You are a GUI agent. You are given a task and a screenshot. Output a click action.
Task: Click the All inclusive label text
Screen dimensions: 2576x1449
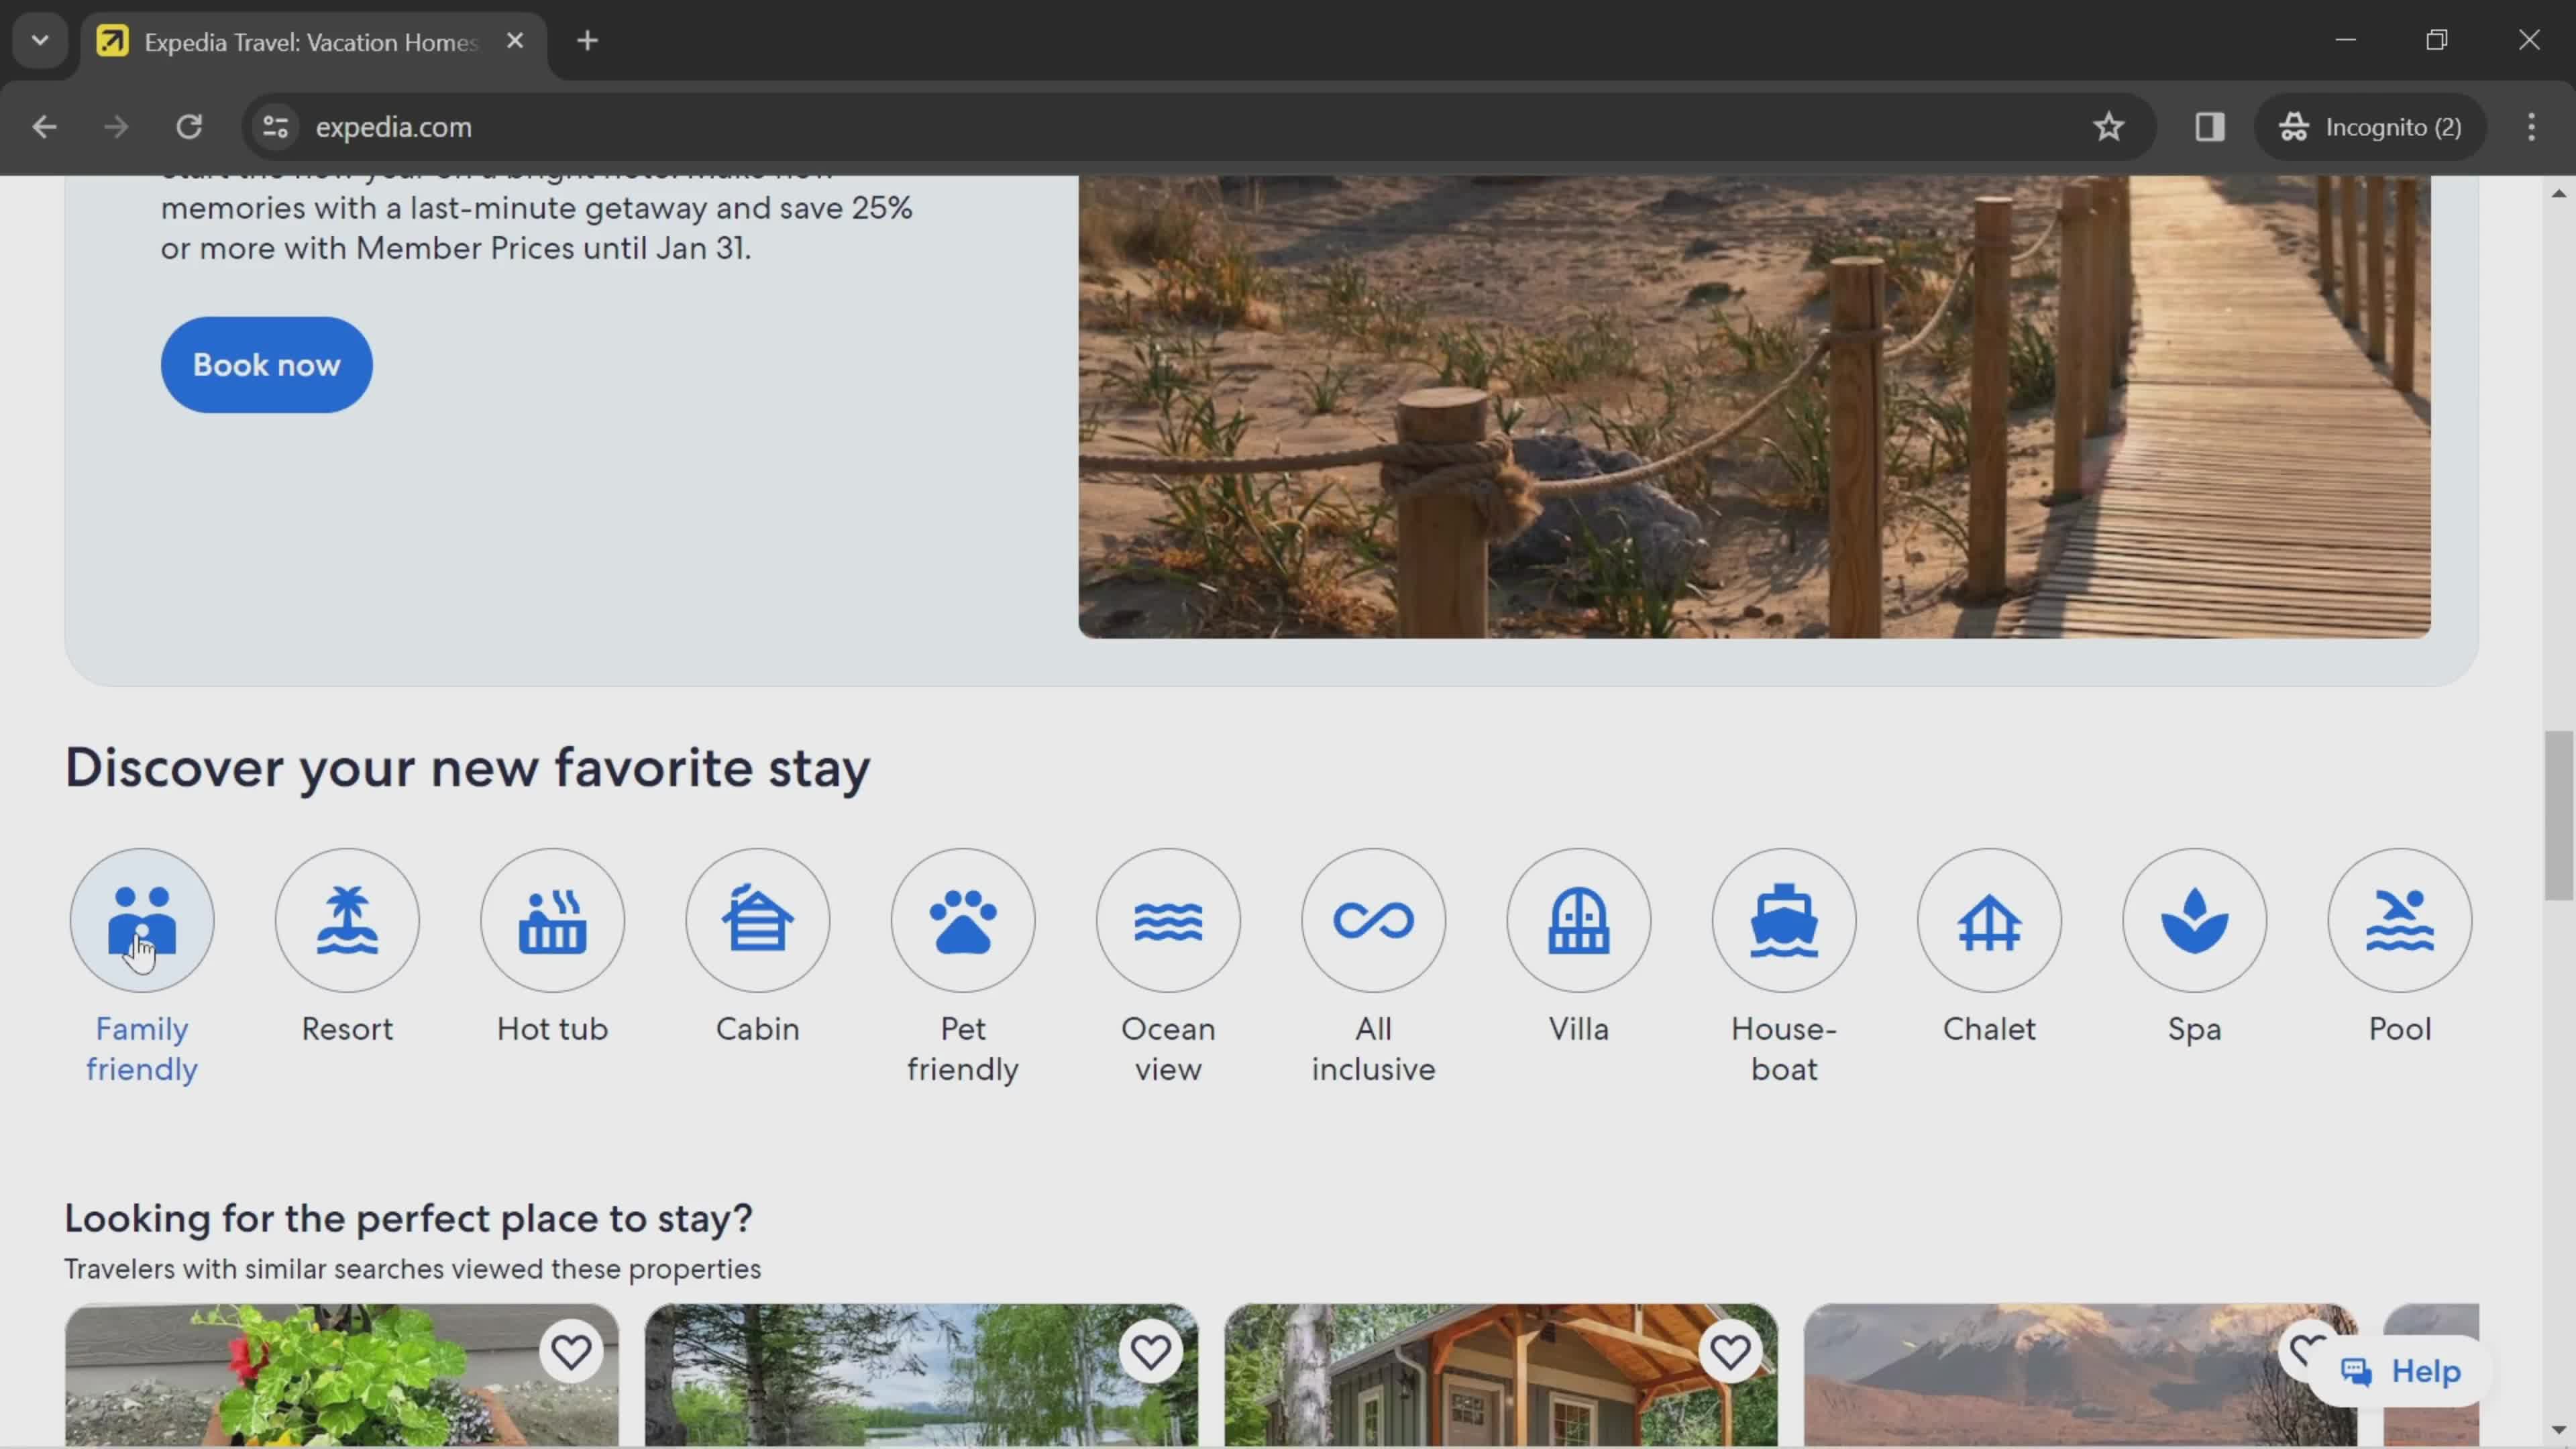point(1374,1049)
